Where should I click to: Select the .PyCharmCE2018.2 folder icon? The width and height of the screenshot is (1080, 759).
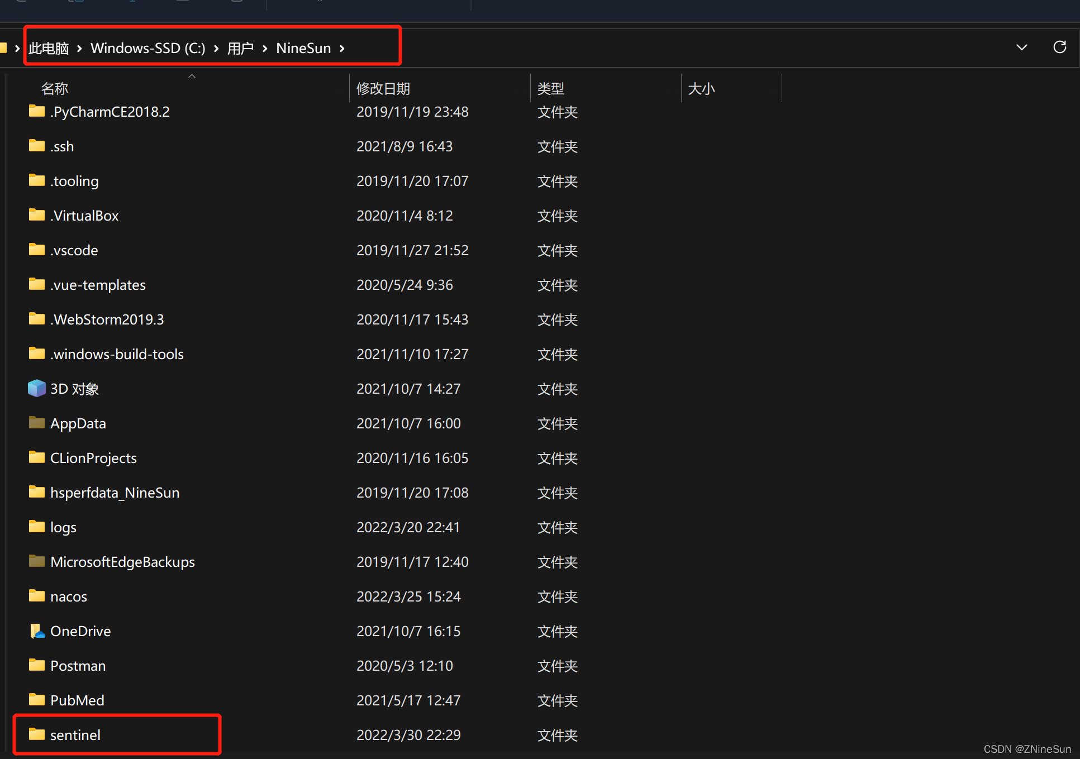pos(37,111)
